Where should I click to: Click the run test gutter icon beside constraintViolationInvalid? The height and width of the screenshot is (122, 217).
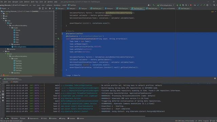58,39
